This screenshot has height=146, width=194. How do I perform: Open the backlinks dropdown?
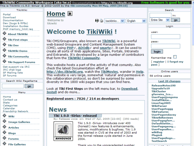(x=114, y=21)
